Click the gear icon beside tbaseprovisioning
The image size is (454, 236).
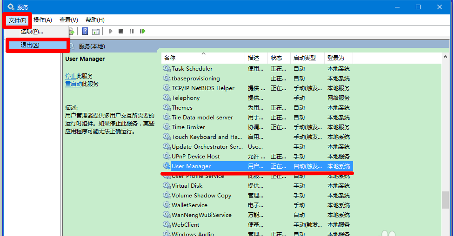167,79
